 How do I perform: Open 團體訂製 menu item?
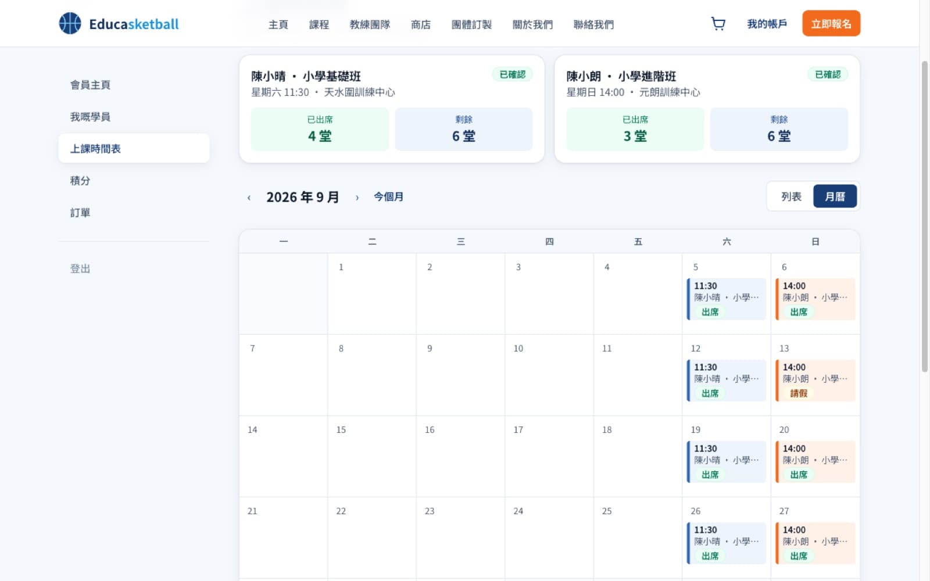click(x=471, y=24)
